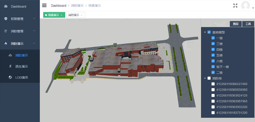This screenshot has height=122, width=255.
Task: Click the globe icon beside LOD演示
Action: pos(10,77)
